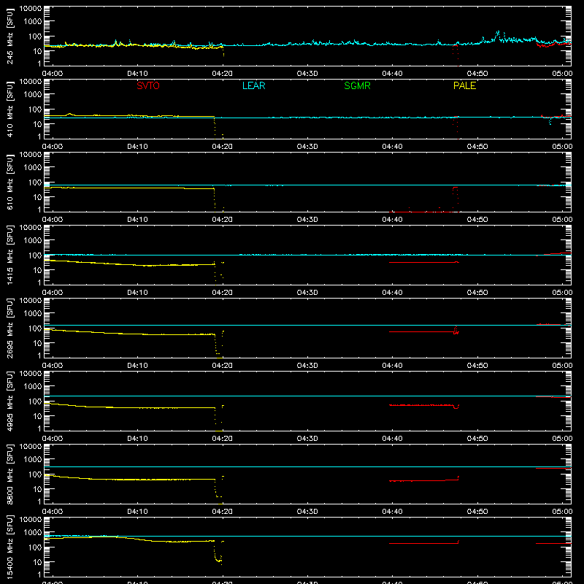
Task: Click 04:20 time label under 245 MHz panel
Action: click(223, 74)
